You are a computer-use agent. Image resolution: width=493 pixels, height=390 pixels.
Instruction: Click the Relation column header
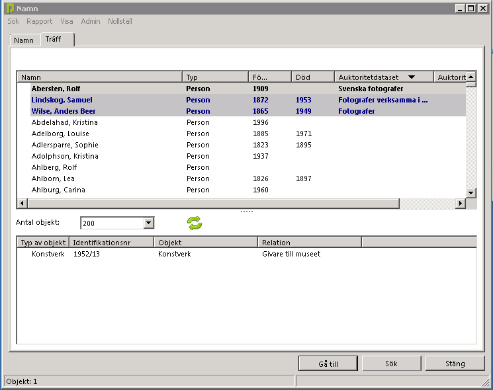(310, 243)
